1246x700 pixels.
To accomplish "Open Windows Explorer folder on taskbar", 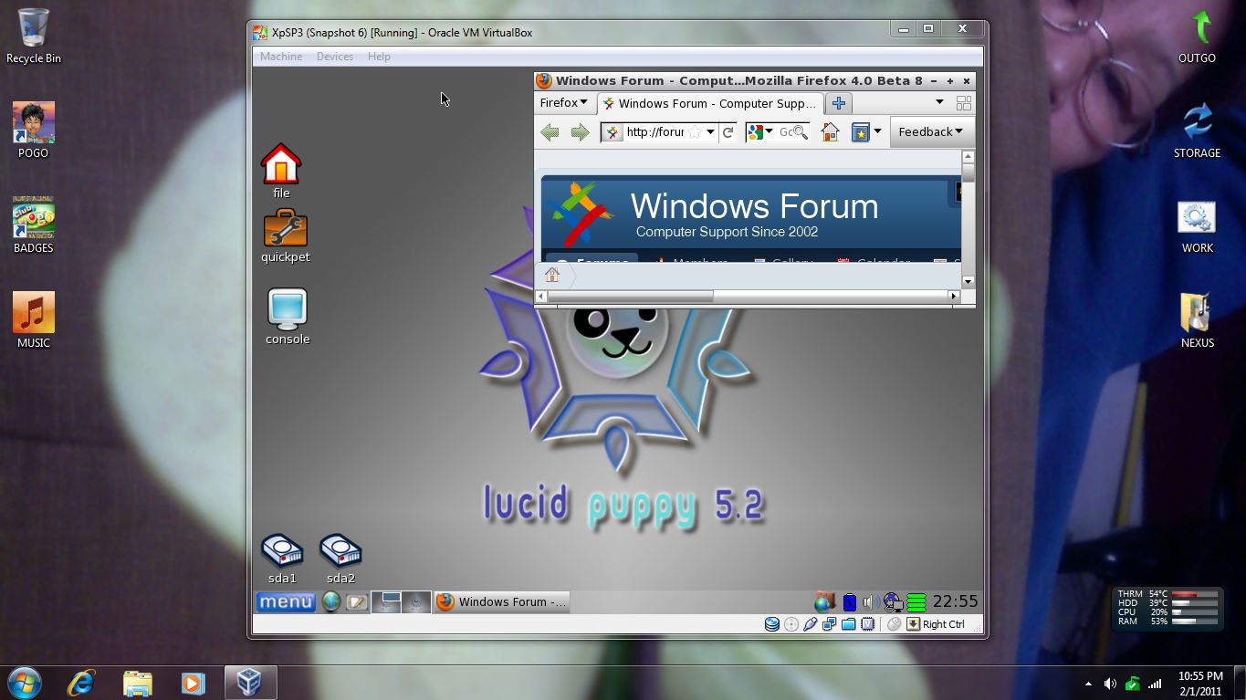I will point(138,683).
